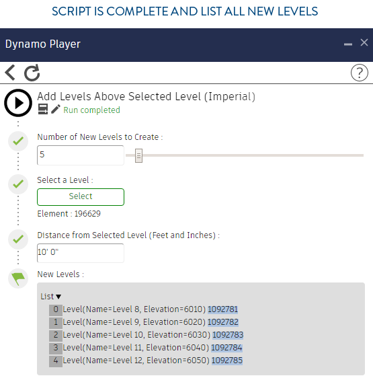
Task: Click the 'Level(Name=Level 10, Elevation=6030)' row
Action: pos(136,335)
